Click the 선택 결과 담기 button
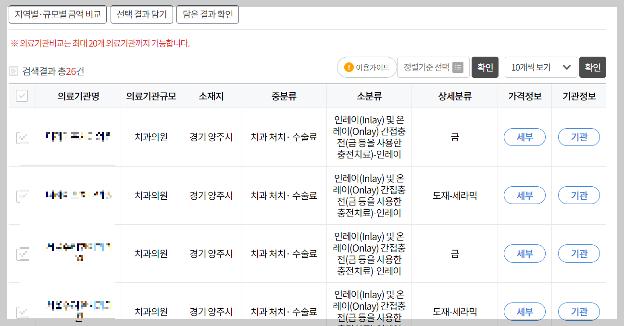Screen dimensions: 624x326 tap(142, 14)
